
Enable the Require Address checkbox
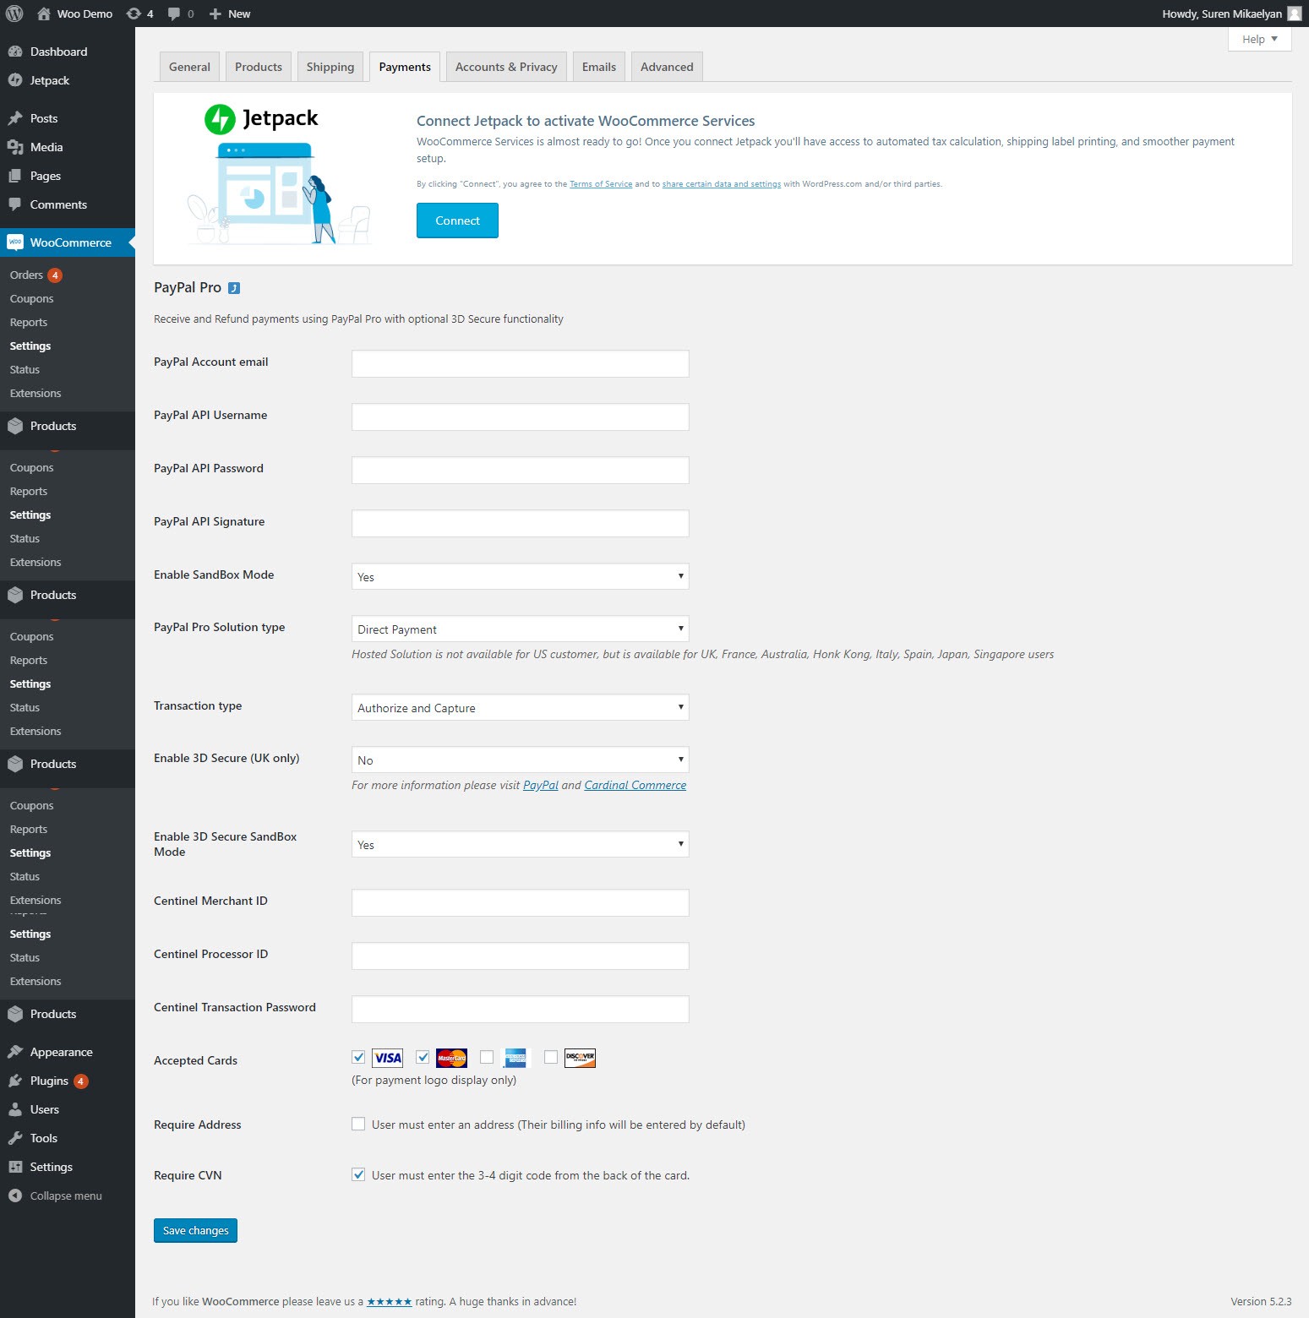coord(358,1124)
